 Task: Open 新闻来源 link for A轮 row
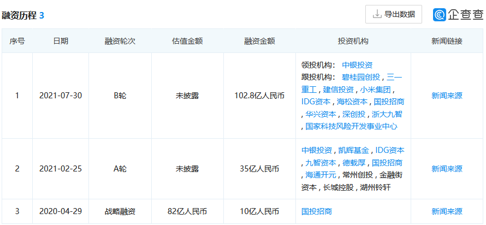click(x=447, y=169)
